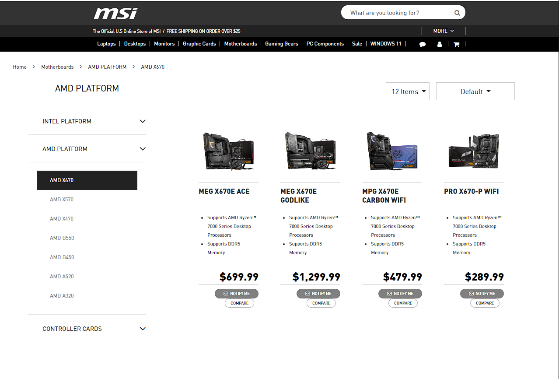Screen dimensions: 559x379
Task: Focus the 'What are you looking for?' search field
Action: [x=403, y=13]
